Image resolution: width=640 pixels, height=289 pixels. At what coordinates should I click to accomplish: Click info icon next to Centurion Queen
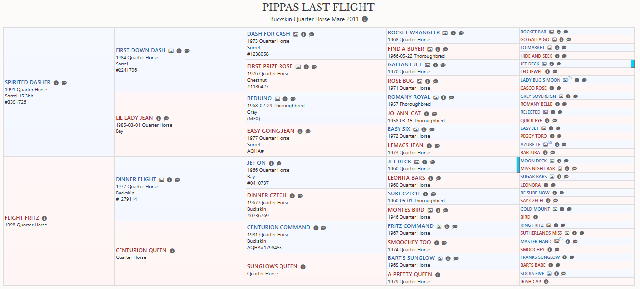pyautogui.click(x=172, y=251)
